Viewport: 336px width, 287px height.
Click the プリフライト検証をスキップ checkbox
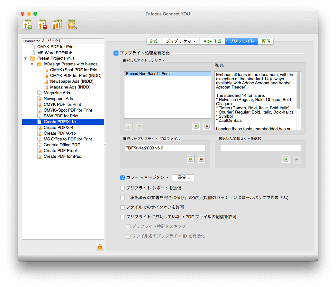point(128,226)
